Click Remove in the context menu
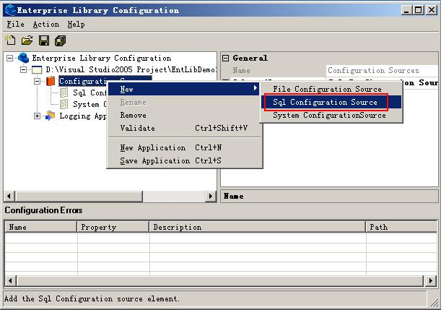This screenshot has height=310, width=441. (x=133, y=115)
